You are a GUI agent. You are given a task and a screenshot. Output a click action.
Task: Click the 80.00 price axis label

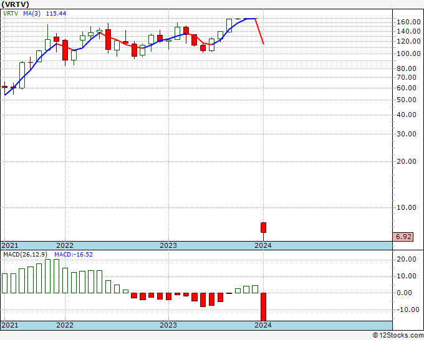(407, 68)
